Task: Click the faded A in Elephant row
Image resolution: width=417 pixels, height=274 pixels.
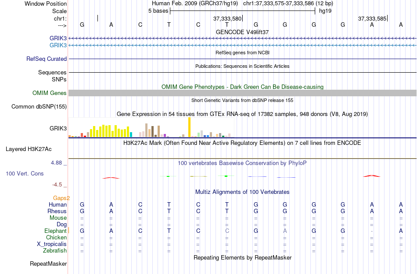Action: tap(285, 231)
